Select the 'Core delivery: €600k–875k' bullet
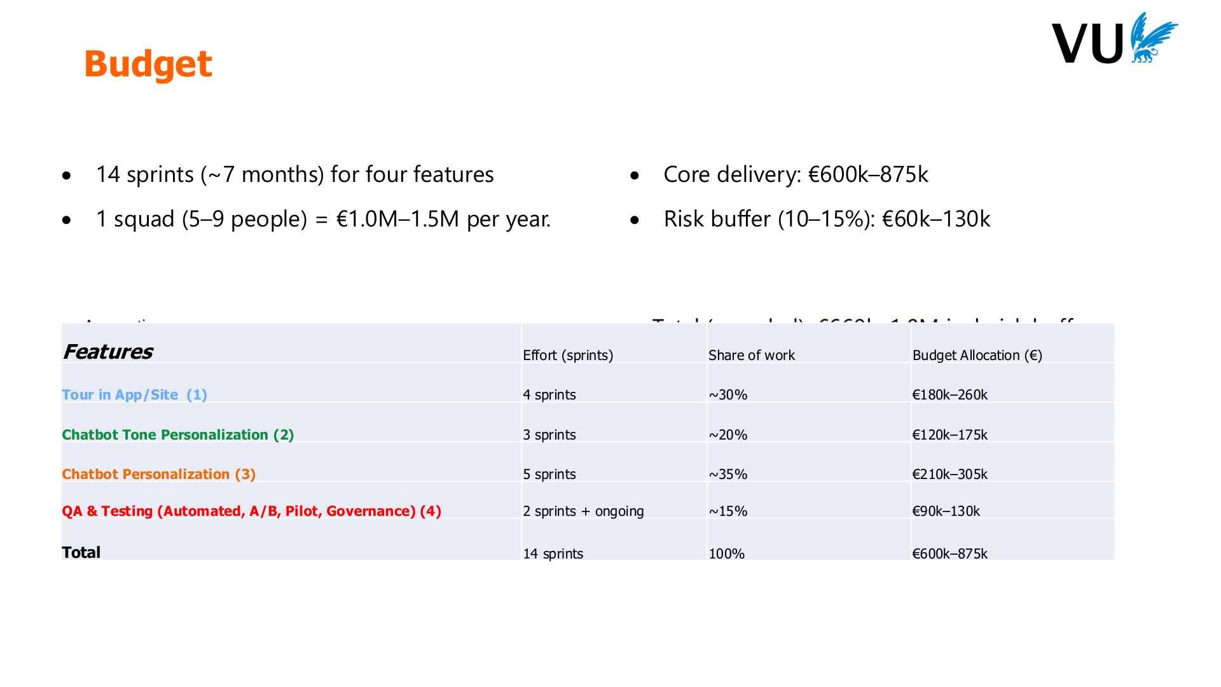 tap(796, 174)
